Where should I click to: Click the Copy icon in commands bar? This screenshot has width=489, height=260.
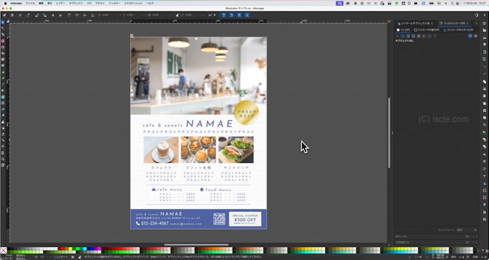tap(484, 82)
